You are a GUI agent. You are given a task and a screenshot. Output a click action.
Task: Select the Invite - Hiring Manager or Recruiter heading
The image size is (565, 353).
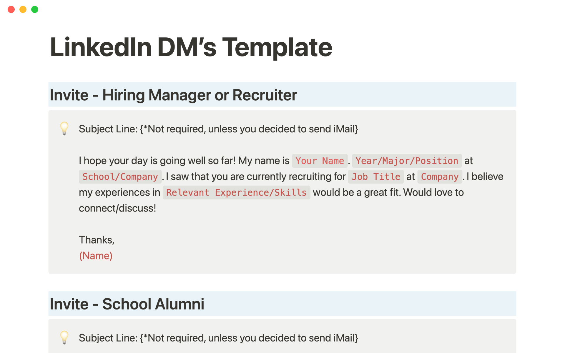[x=173, y=95]
